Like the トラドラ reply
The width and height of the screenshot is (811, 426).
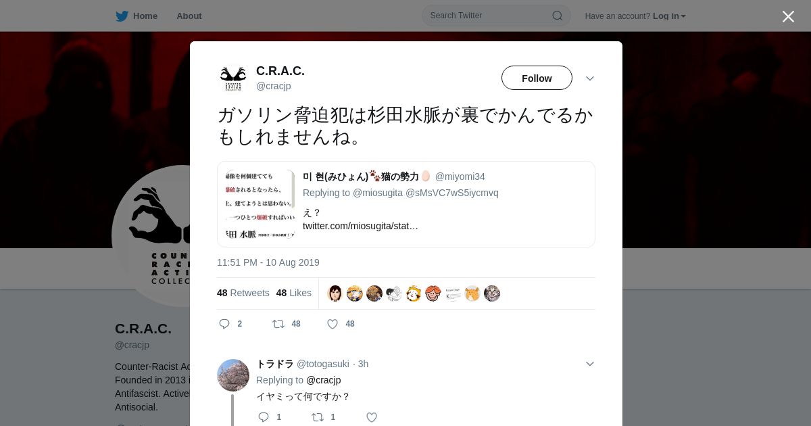372,417
